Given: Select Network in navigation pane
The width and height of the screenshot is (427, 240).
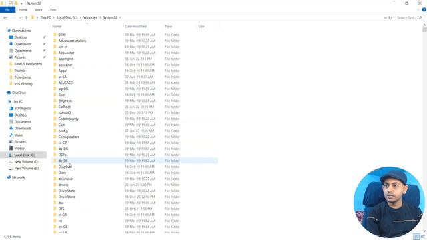Looking at the screenshot, I should [x=18, y=177].
